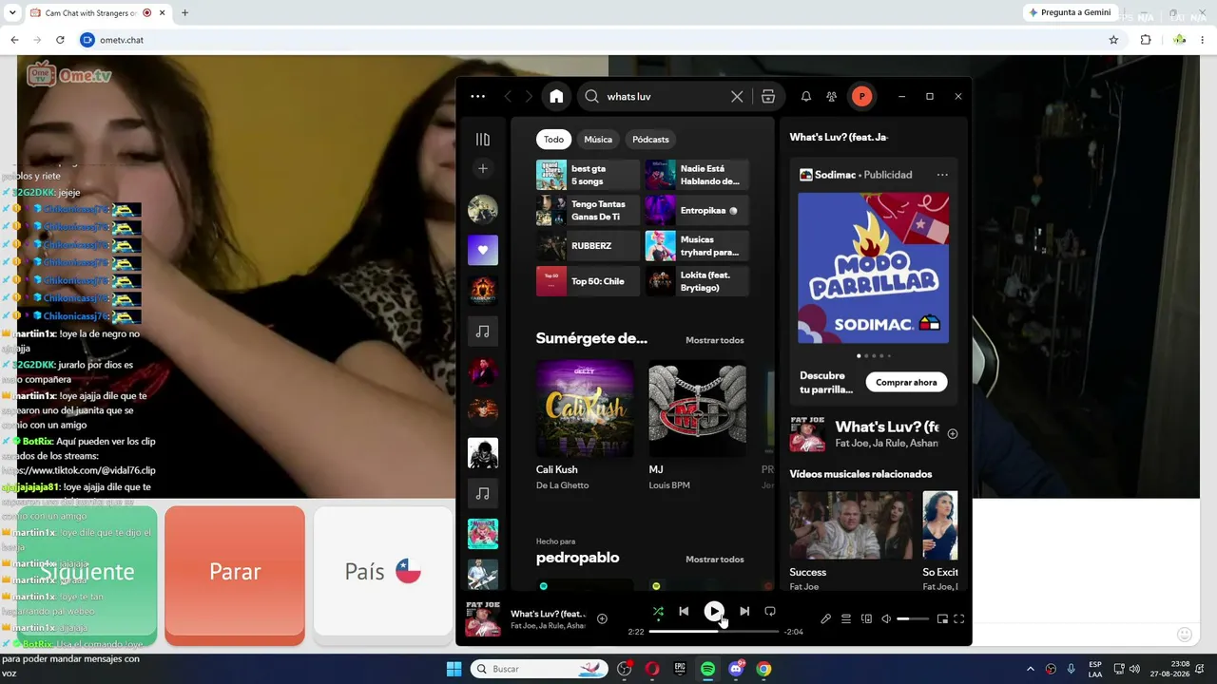Open Discord from the taskbar

[x=736, y=669]
